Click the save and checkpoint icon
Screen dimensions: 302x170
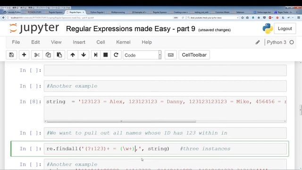coord(11,55)
